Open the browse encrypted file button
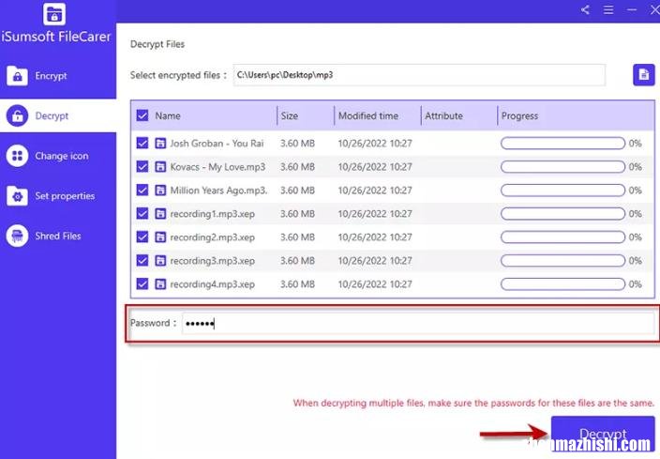This screenshot has height=459, width=660. click(643, 75)
